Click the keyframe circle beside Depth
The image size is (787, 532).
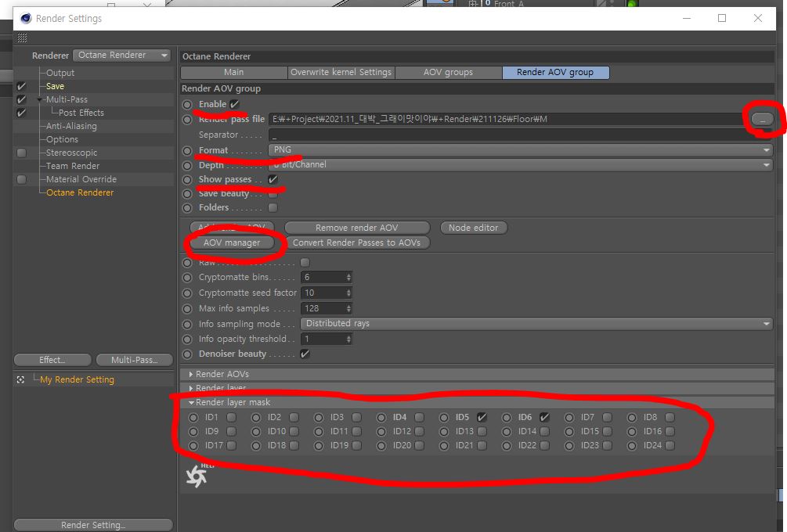coord(187,165)
